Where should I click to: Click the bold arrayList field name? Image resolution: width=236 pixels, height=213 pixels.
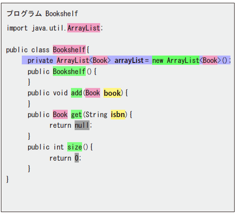pyautogui.click(x=129, y=60)
